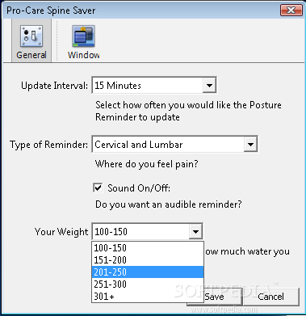This screenshot has height=316, width=306.
Task: Choose the highlighted 201-250 weight option
Action: 148,272
